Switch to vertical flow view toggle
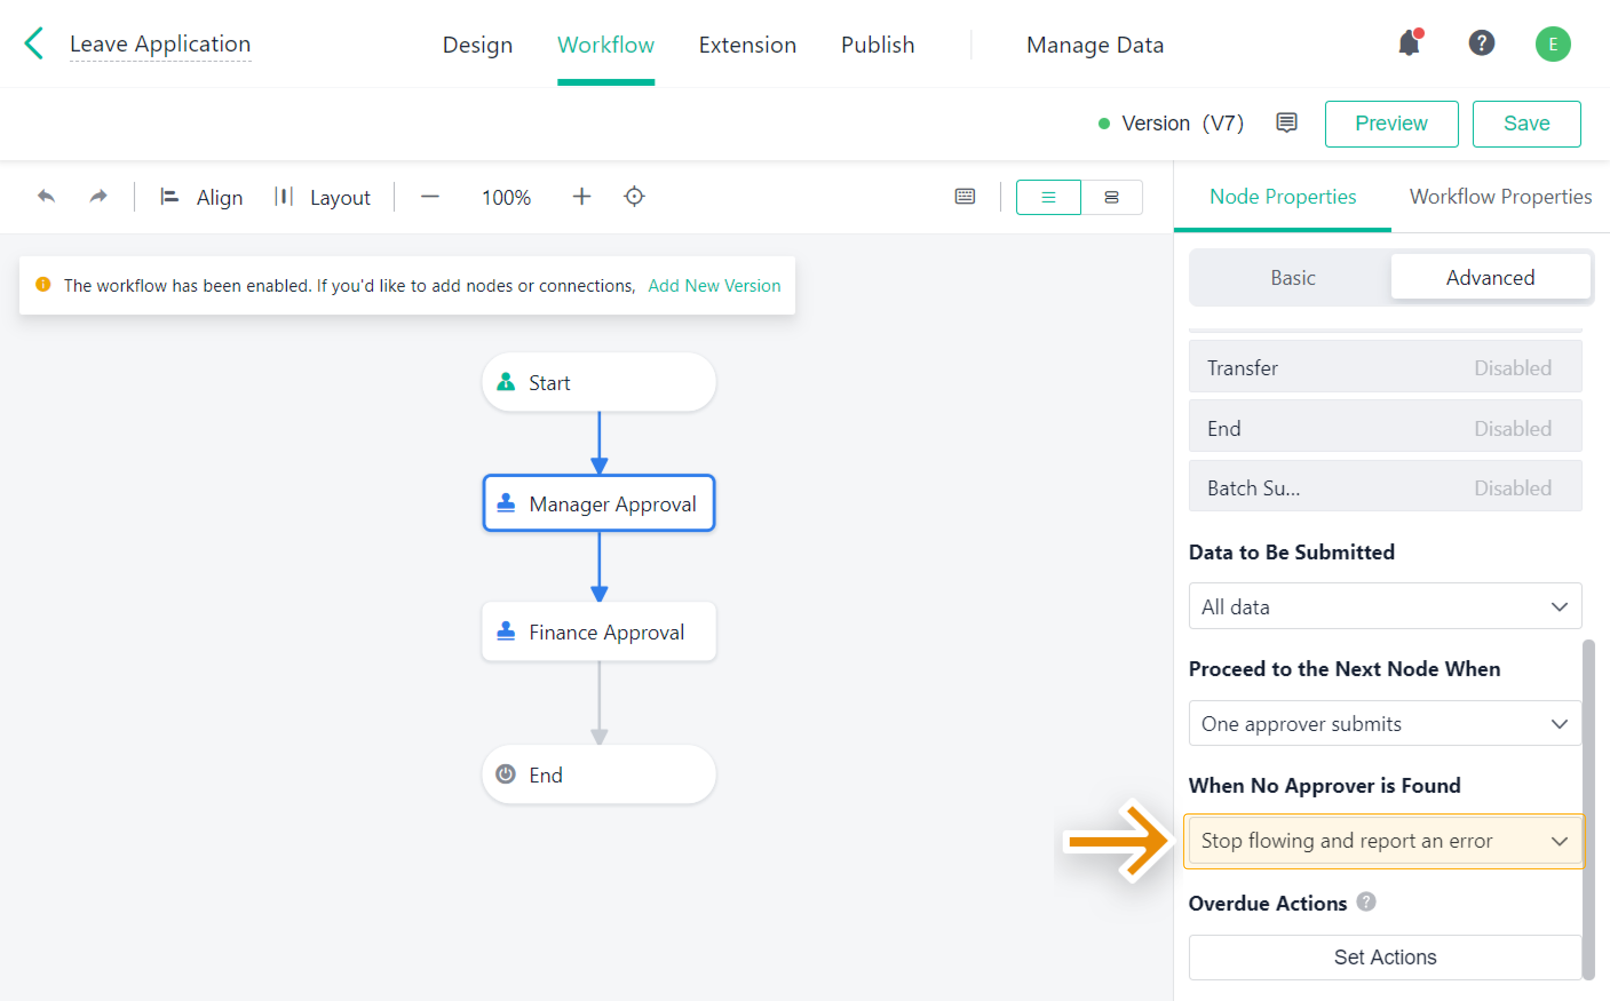Screen dimensions: 1610x1001 point(1048,197)
